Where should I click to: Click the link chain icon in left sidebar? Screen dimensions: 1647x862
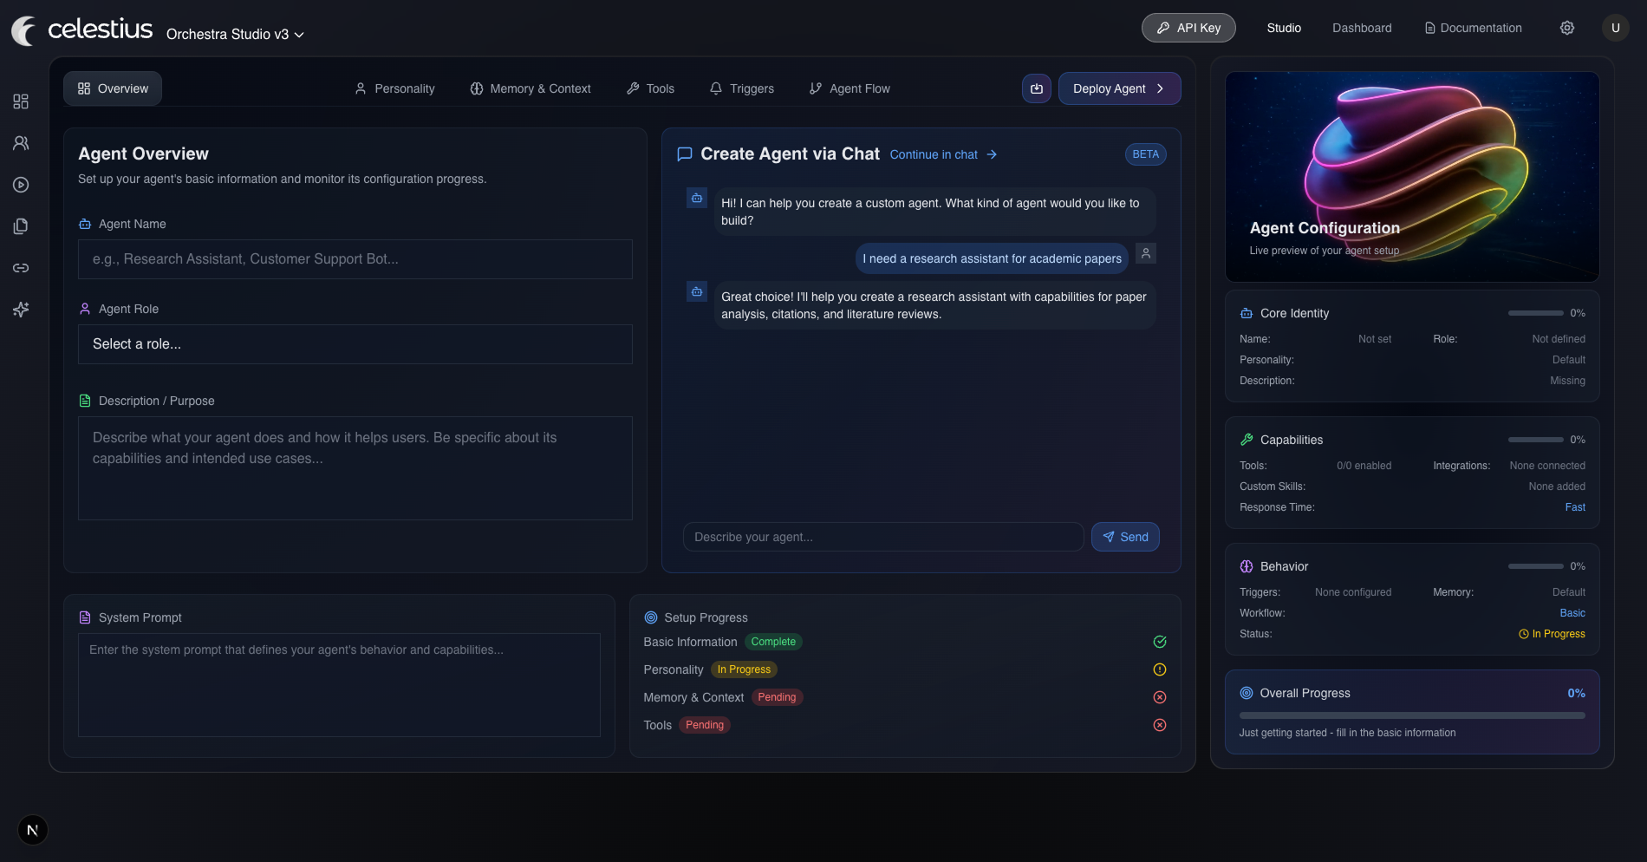tap(21, 268)
